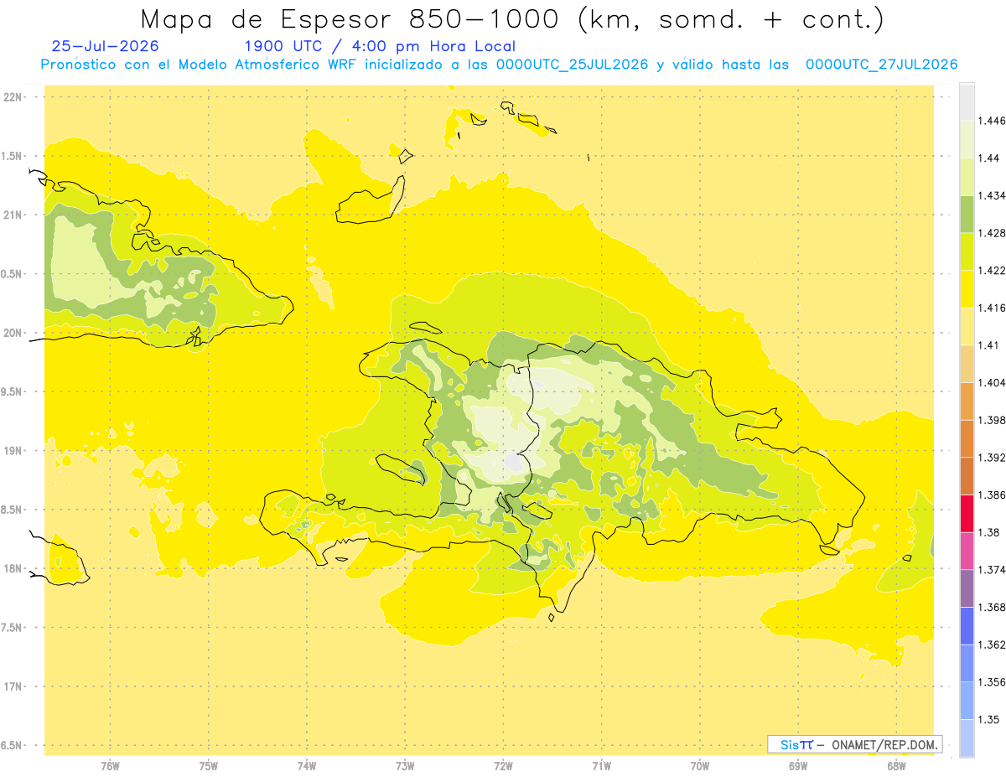Click the legend value '1.41'
Image resolution: width=1006 pixels, height=777 pixels.
click(989, 344)
